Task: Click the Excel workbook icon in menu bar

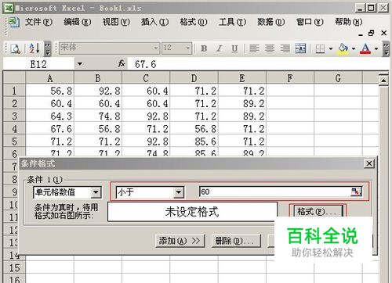Action: (x=13, y=23)
